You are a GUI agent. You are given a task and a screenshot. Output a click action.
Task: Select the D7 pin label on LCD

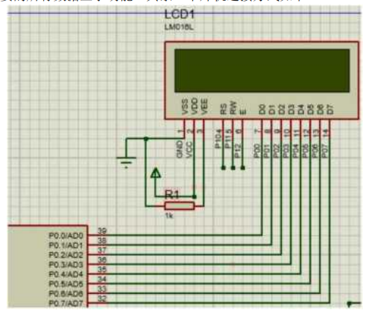coord(330,109)
